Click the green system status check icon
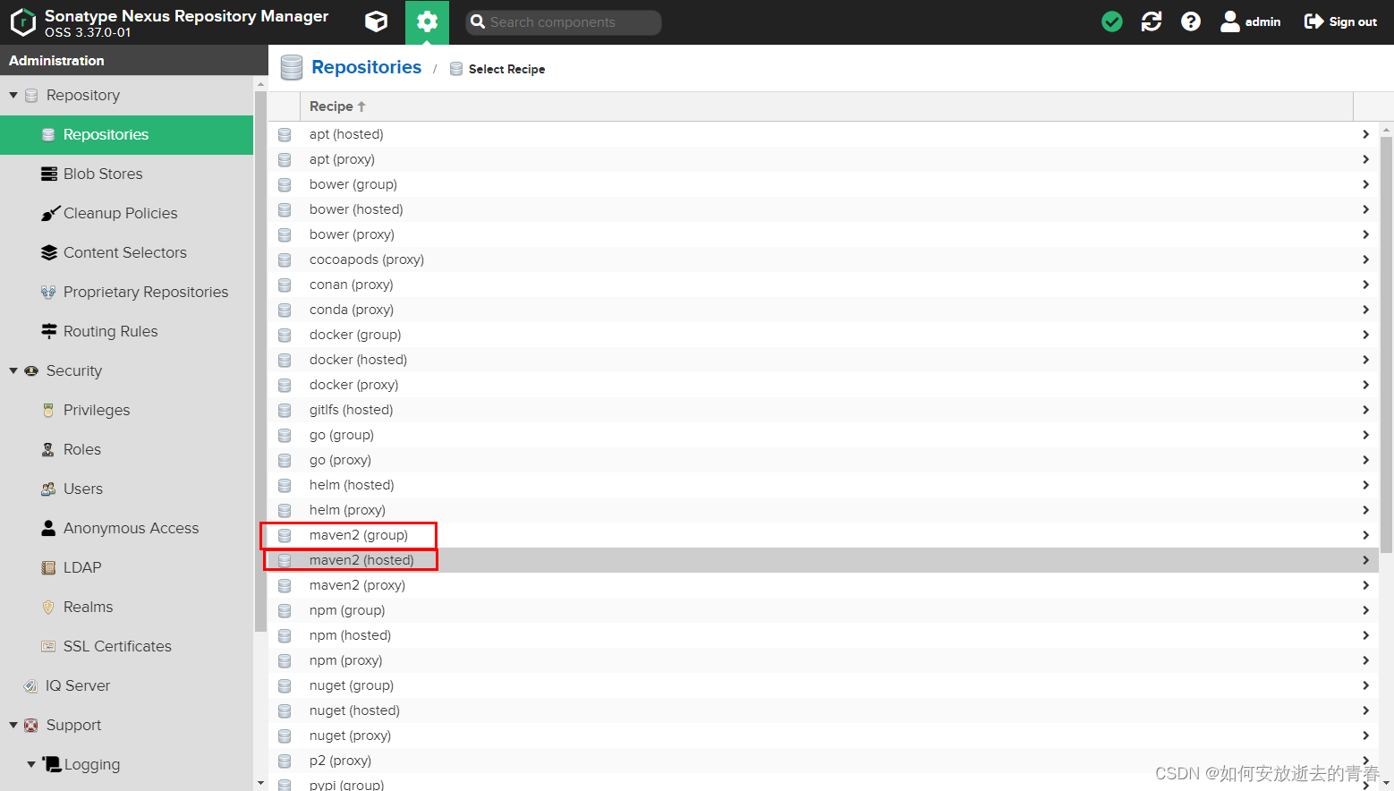 [x=1112, y=21]
